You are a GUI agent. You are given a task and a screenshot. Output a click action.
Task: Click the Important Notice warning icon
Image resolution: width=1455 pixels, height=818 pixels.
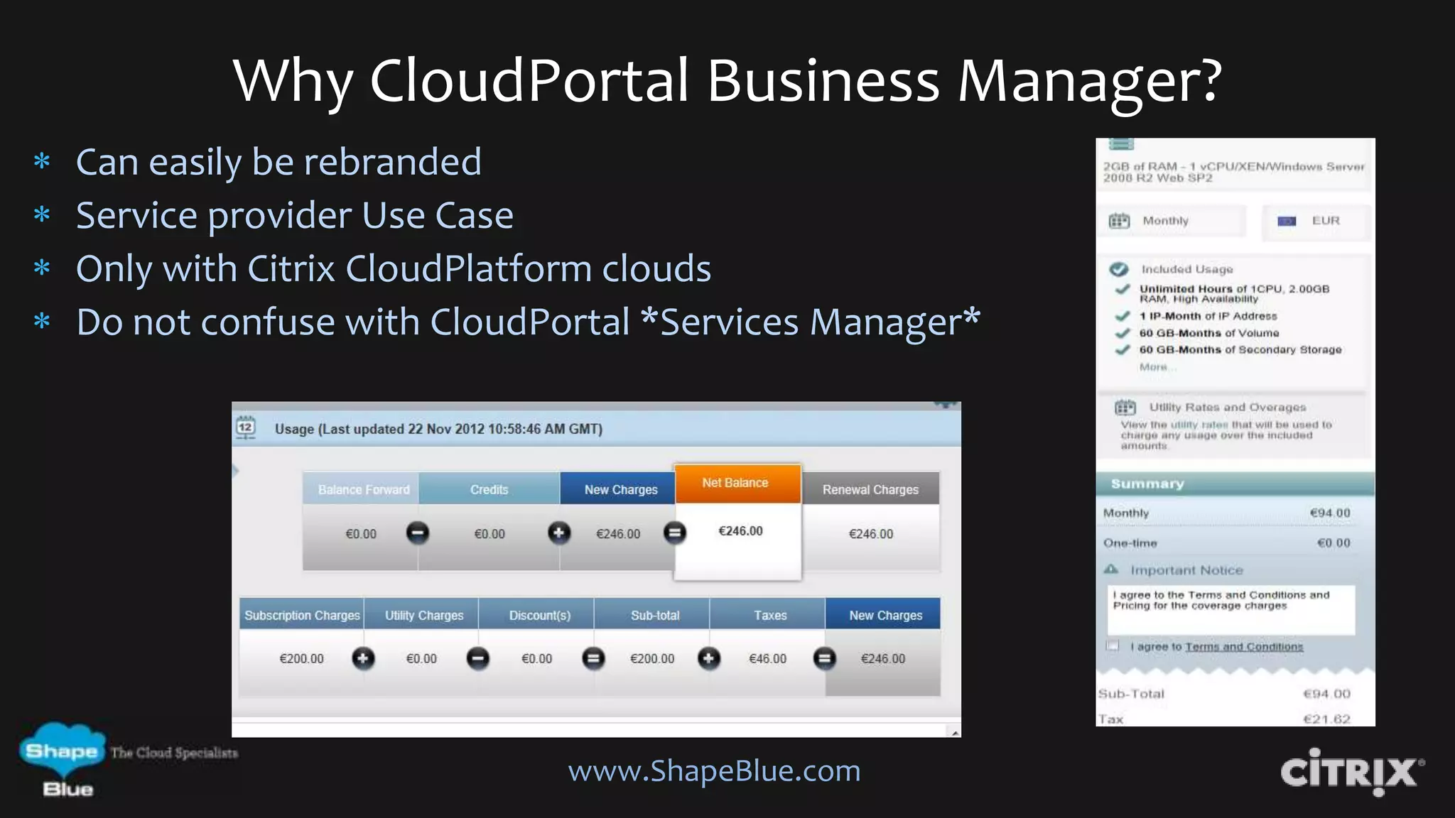pos(1111,569)
